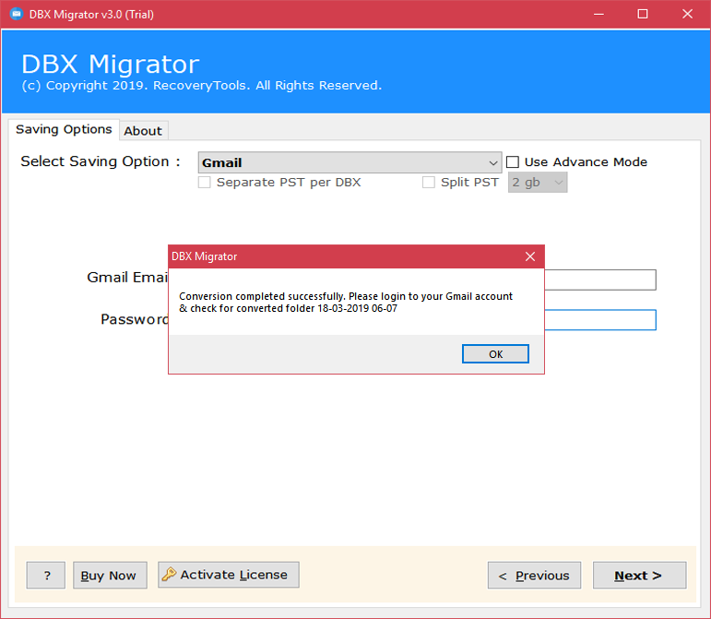Click Activate License button
The height and width of the screenshot is (619, 711).
(x=229, y=575)
